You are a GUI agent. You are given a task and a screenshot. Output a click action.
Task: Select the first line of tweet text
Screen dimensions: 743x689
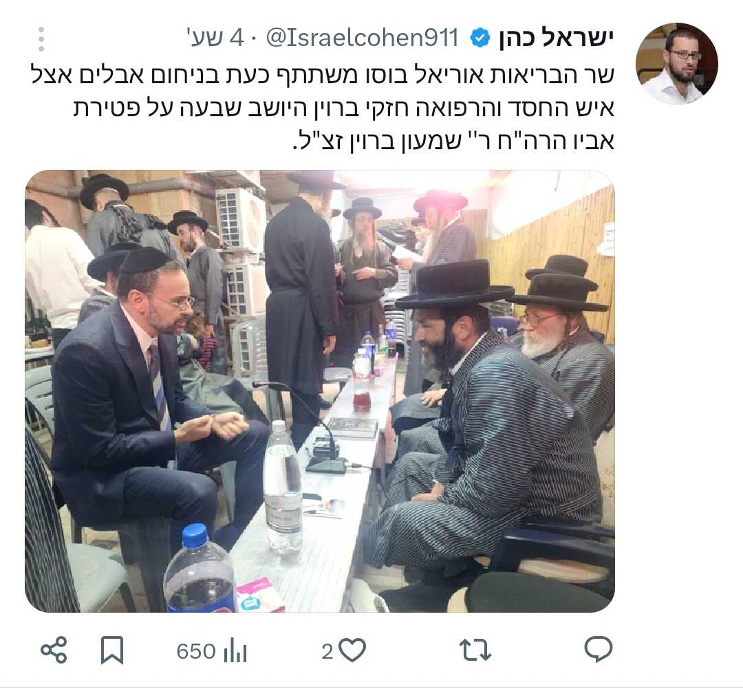pyautogui.click(x=323, y=75)
